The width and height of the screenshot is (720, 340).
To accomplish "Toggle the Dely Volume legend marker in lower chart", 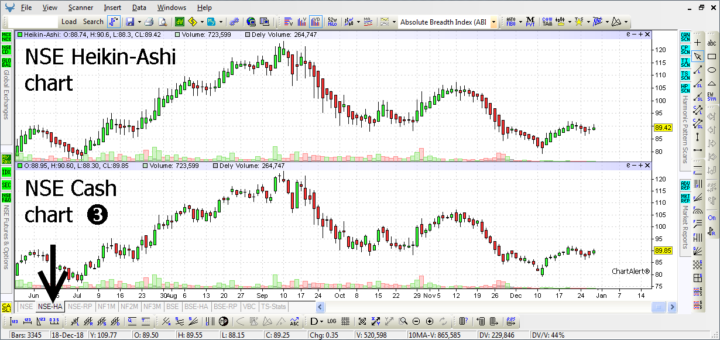I will pos(215,166).
